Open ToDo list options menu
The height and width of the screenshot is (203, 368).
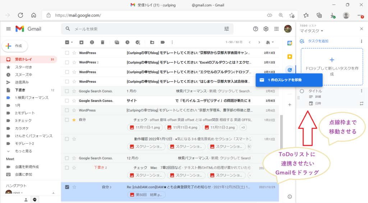coord(362,41)
